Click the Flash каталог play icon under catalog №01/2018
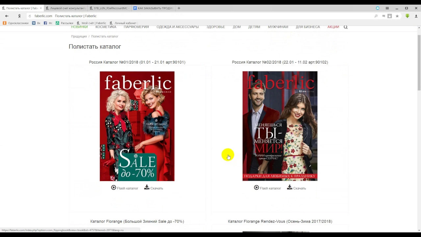The height and width of the screenshot is (237, 421). [113, 188]
